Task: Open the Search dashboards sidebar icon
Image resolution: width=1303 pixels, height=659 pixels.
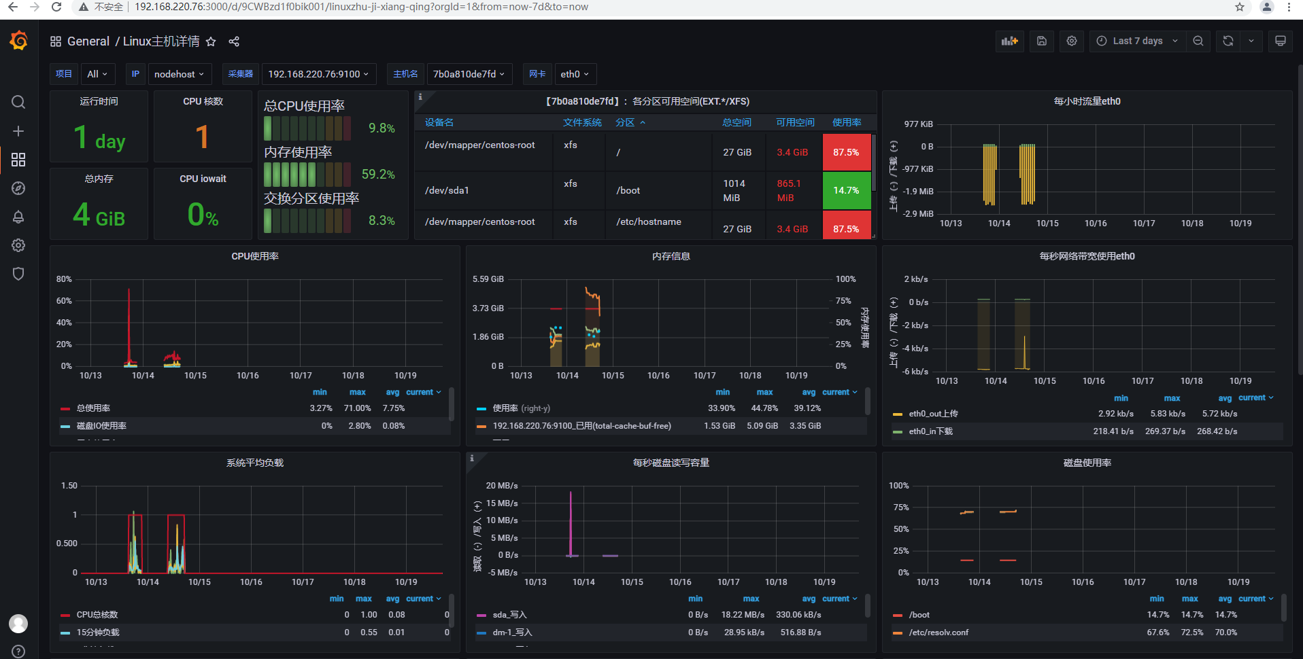Action: (x=18, y=102)
